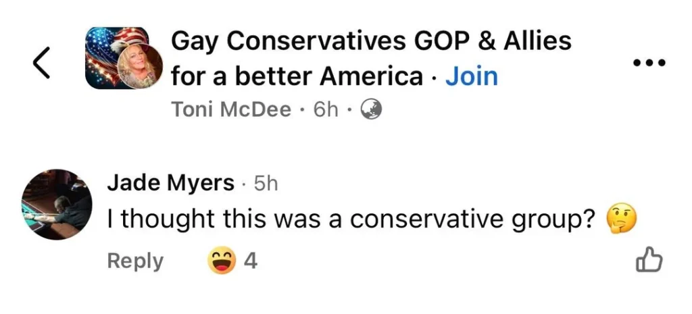The width and height of the screenshot is (692, 314).
Task: Open Toni McDee's profile name
Action: click(231, 109)
